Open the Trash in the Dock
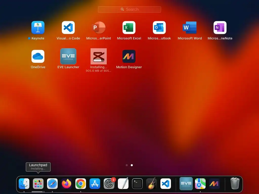 point(235,183)
